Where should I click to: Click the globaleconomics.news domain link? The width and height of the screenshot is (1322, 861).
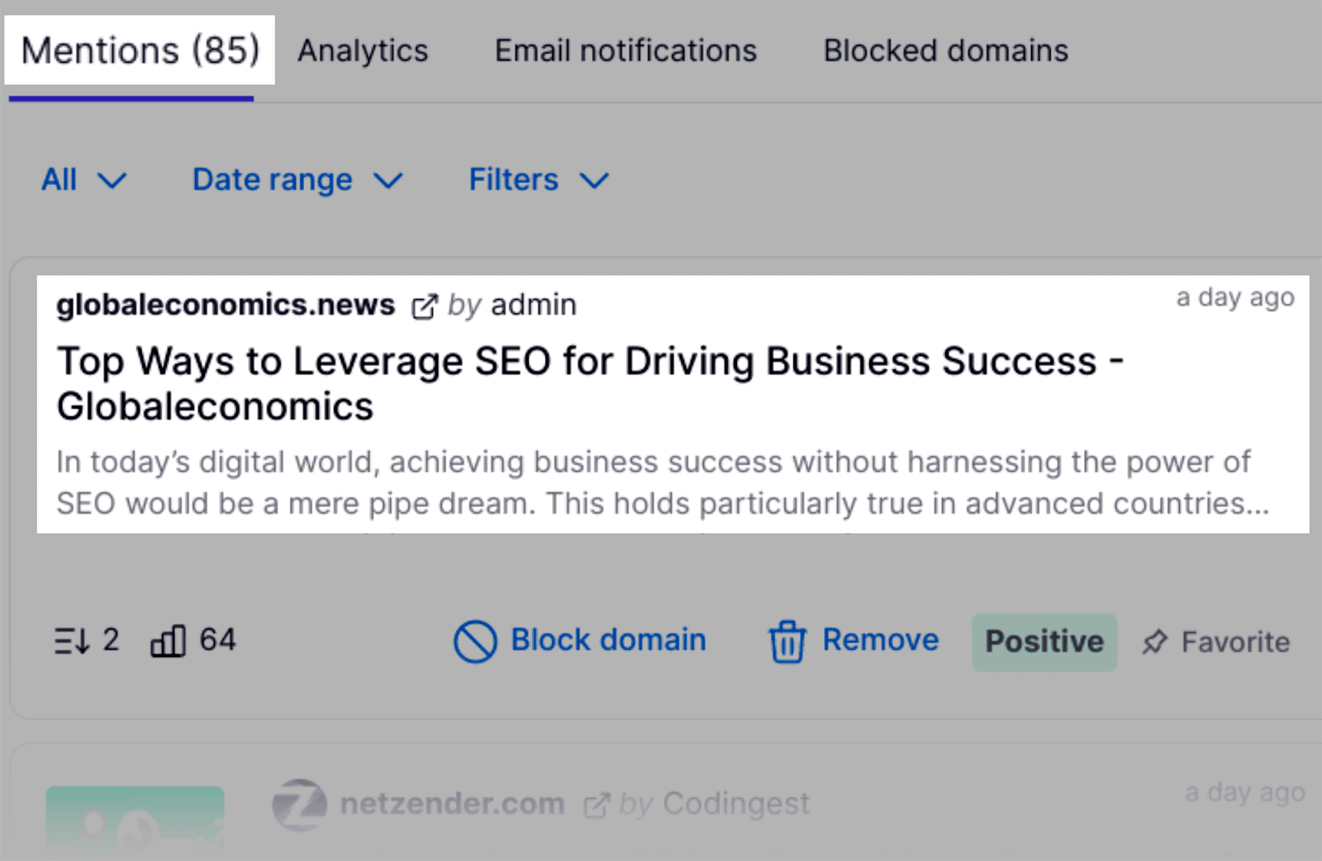coord(226,305)
